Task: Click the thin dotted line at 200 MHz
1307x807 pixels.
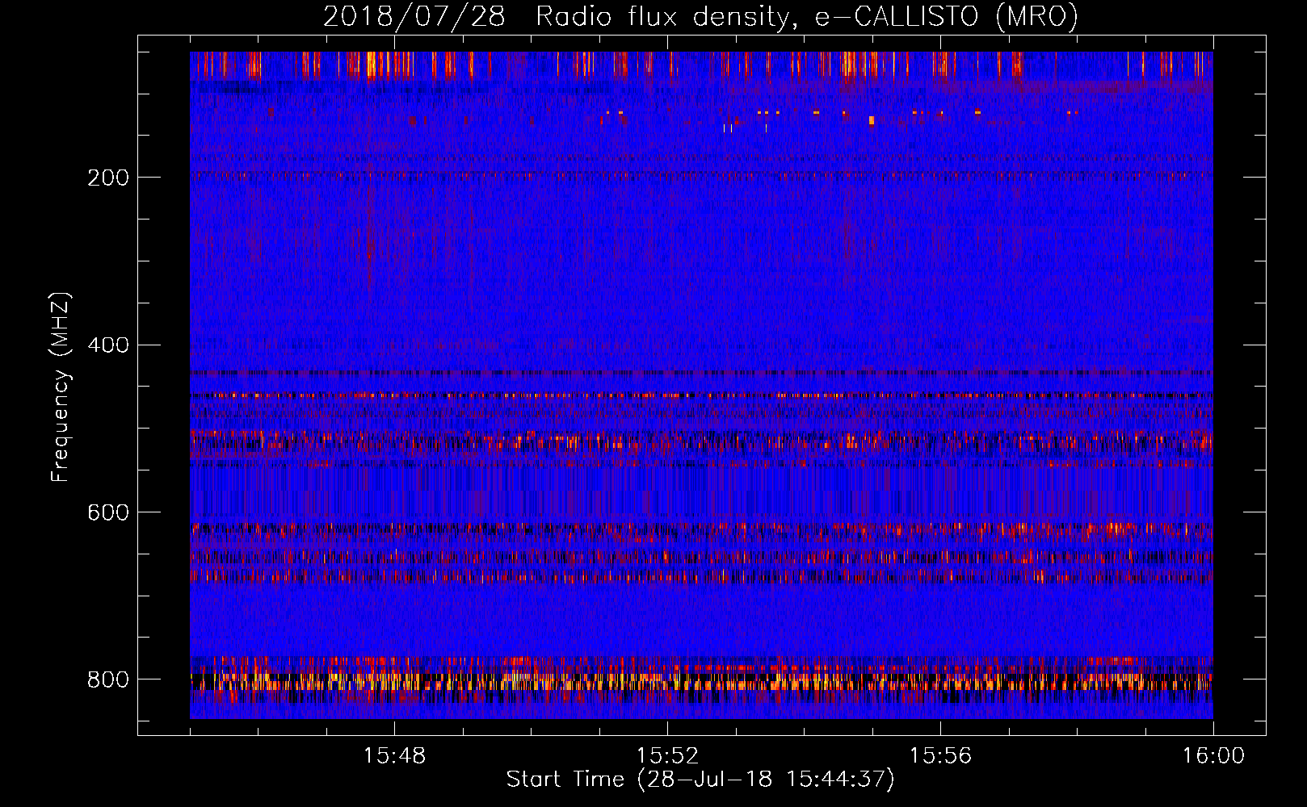Action: click(x=701, y=174)
